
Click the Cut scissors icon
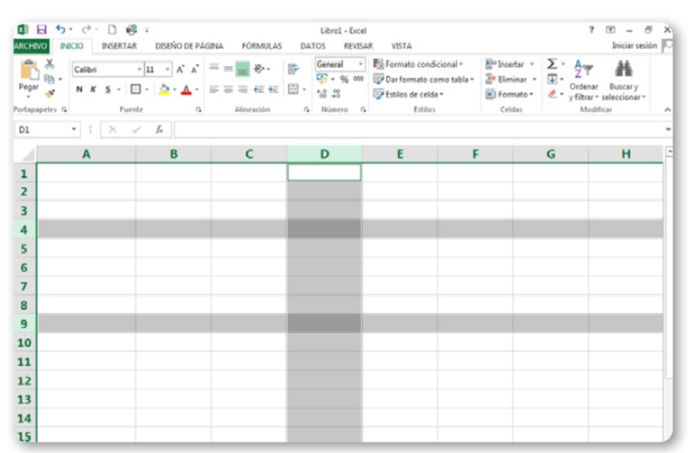pyautogui.click(x=49, y=64)
